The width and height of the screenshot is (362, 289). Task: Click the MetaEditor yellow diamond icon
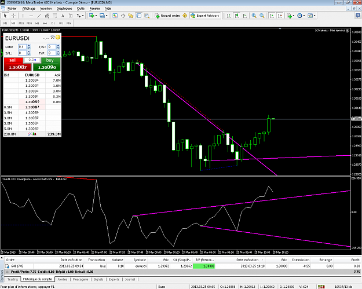(185, 16)
